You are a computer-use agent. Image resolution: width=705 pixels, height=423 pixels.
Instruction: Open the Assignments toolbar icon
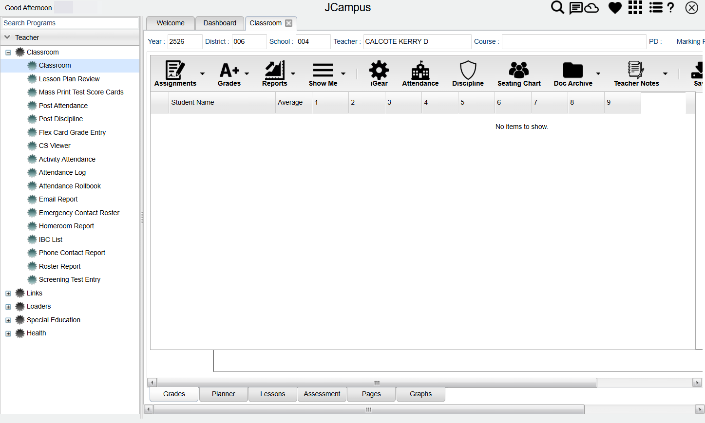point(175,70)
